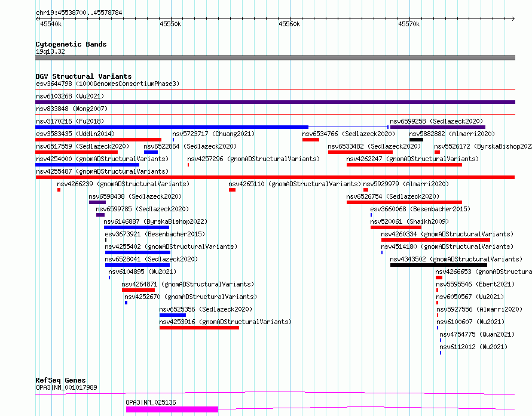This screenshot has height=416, width=532.
Task: Click the nsv6526754 (Sedlazeck2020) label
Action: pyautogui.click(x=393, y=196)
